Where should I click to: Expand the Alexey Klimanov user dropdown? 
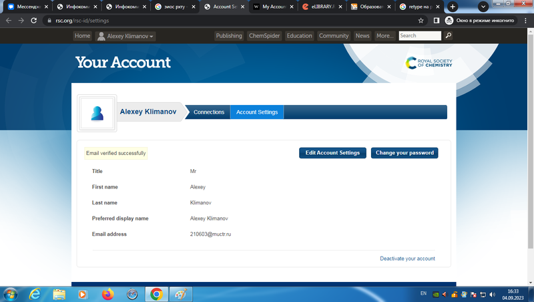coord(125,36)
